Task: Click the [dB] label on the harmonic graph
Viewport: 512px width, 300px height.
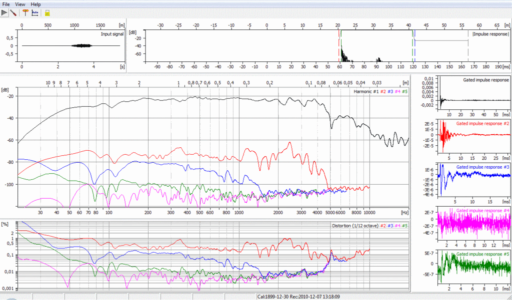Action: (x=5, y=89)
